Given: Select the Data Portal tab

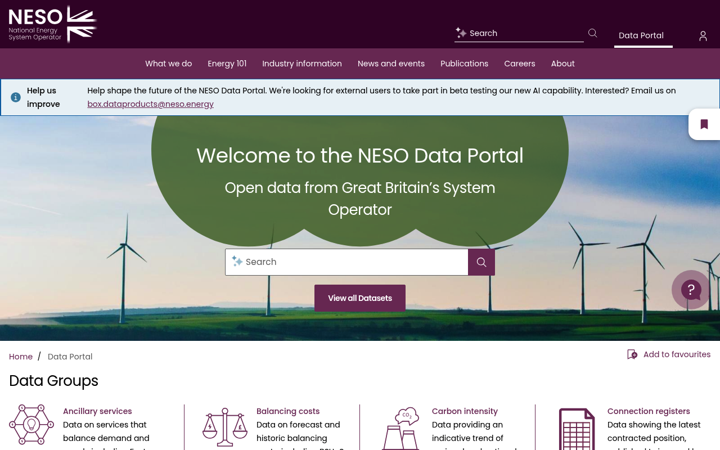Looking at the screenshot, I should [643, 35].
